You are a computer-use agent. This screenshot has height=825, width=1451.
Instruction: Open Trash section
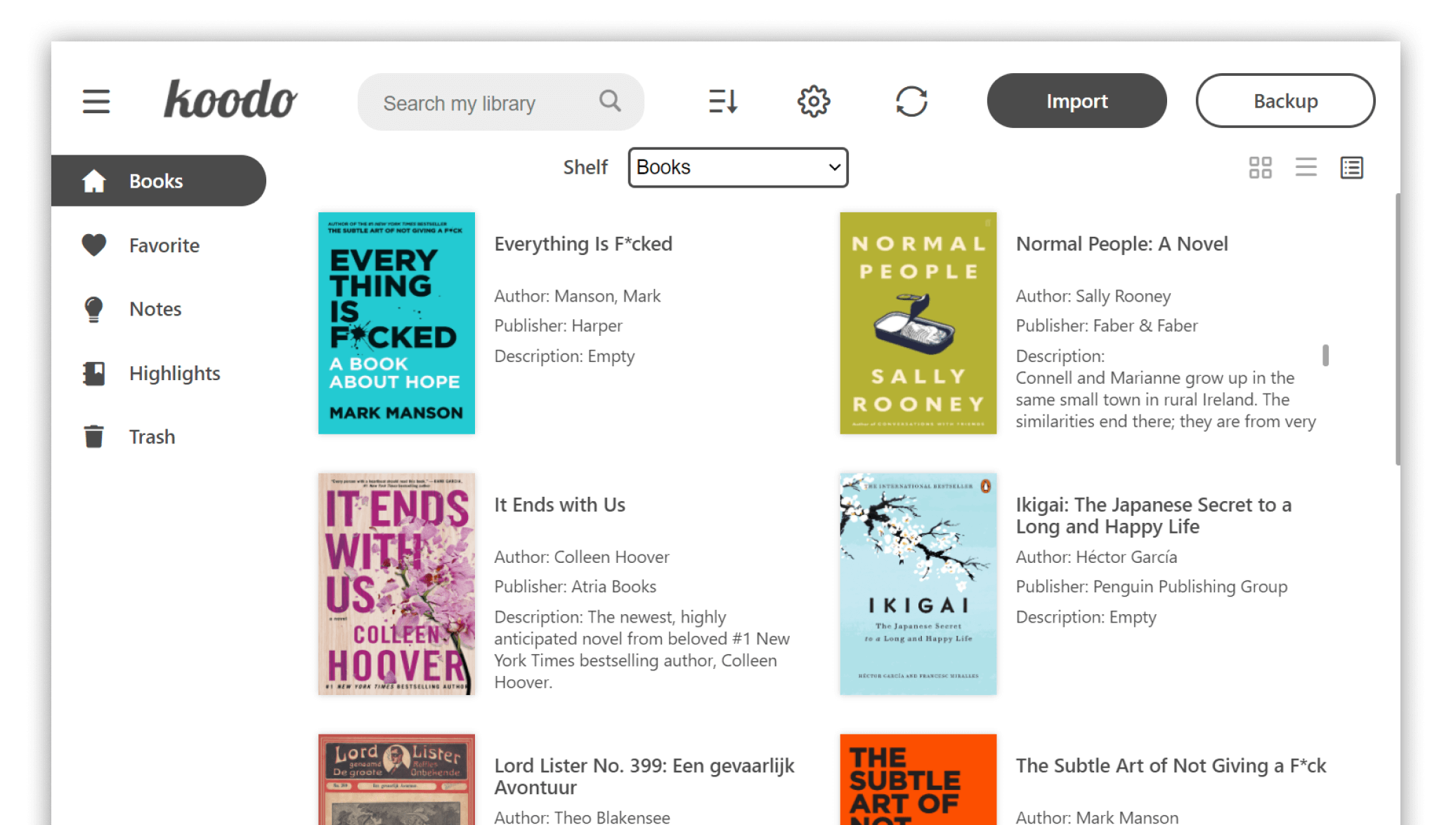tap(152, 437)
